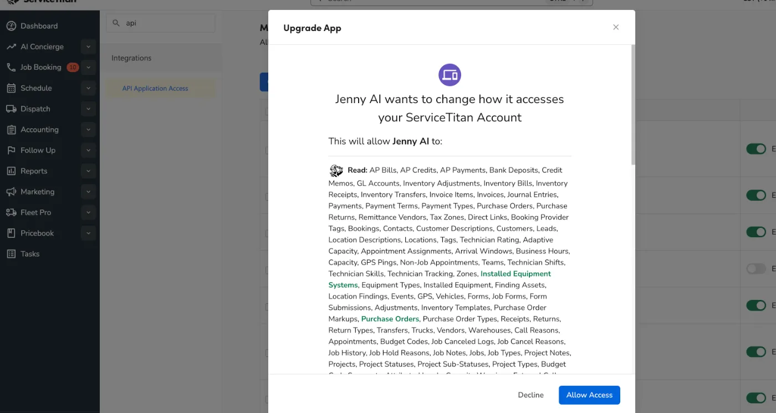The image size is (776, 413).
Task: Click the Follow Up flag icon
Action: pos(11,150)
